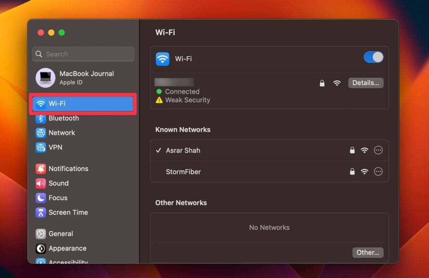This screenshot has height=278, width=429.
Task: Click the connected network signal strength icon
Action: pyautogui.click(x=337, y=83)
